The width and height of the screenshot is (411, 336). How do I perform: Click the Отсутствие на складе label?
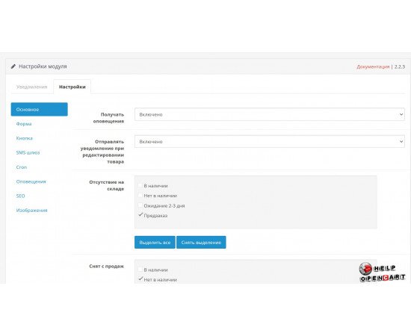(x=106, y=185)
